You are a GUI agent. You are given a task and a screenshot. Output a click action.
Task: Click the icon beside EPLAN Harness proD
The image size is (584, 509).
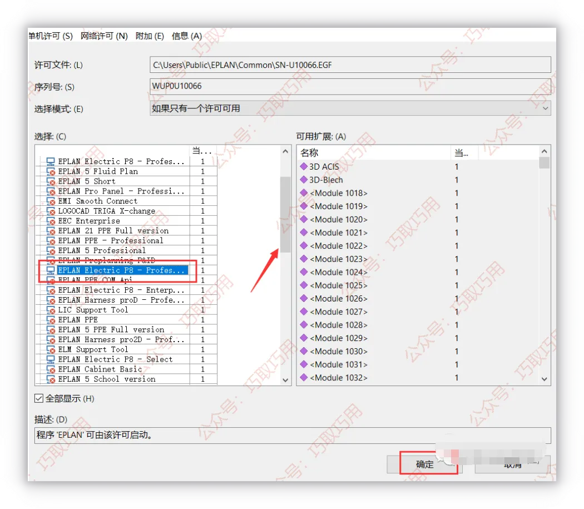coord(51,300)
